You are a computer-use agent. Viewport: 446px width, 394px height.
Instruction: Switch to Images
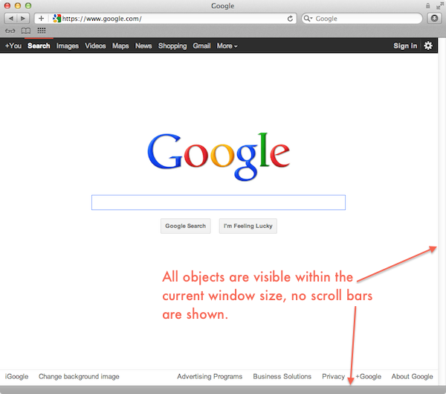pyautogui.click(x=68, y=46)
